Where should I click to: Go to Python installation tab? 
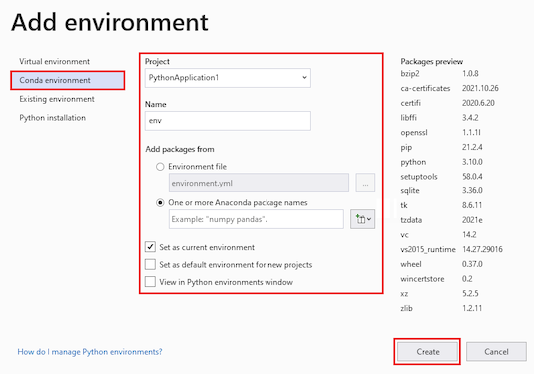point(53,118)
